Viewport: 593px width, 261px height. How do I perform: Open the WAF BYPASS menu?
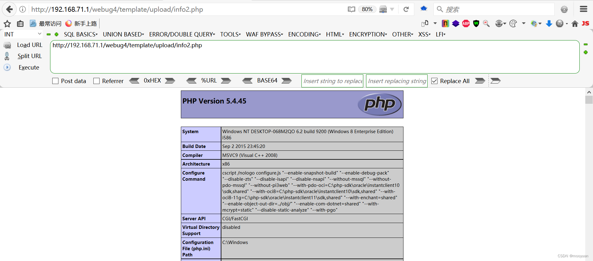click(264, 34)
